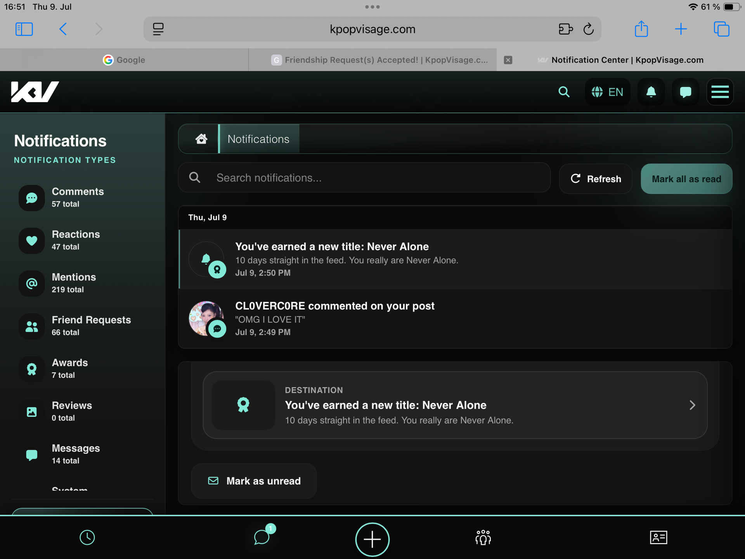Viewport: 745px width, 559px height.
Task: Click Mark as unread button
Action: [x=254, y=481]
